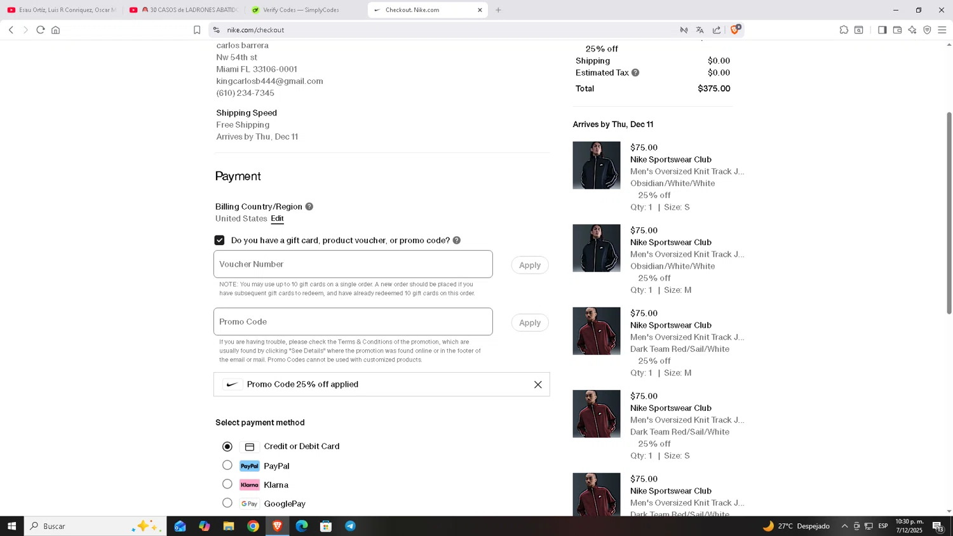953x536 pixels.
Task: Bookmark this page icon
Action: coord(197,30)
